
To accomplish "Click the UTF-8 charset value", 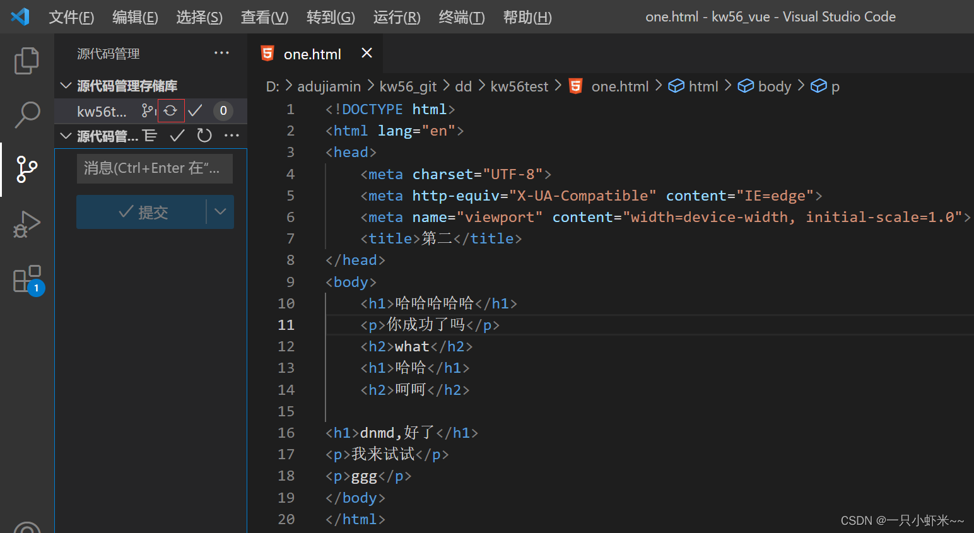I will coord(513,174).
